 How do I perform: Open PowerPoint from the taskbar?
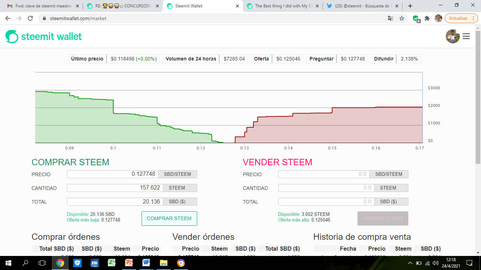click(129, 263)
